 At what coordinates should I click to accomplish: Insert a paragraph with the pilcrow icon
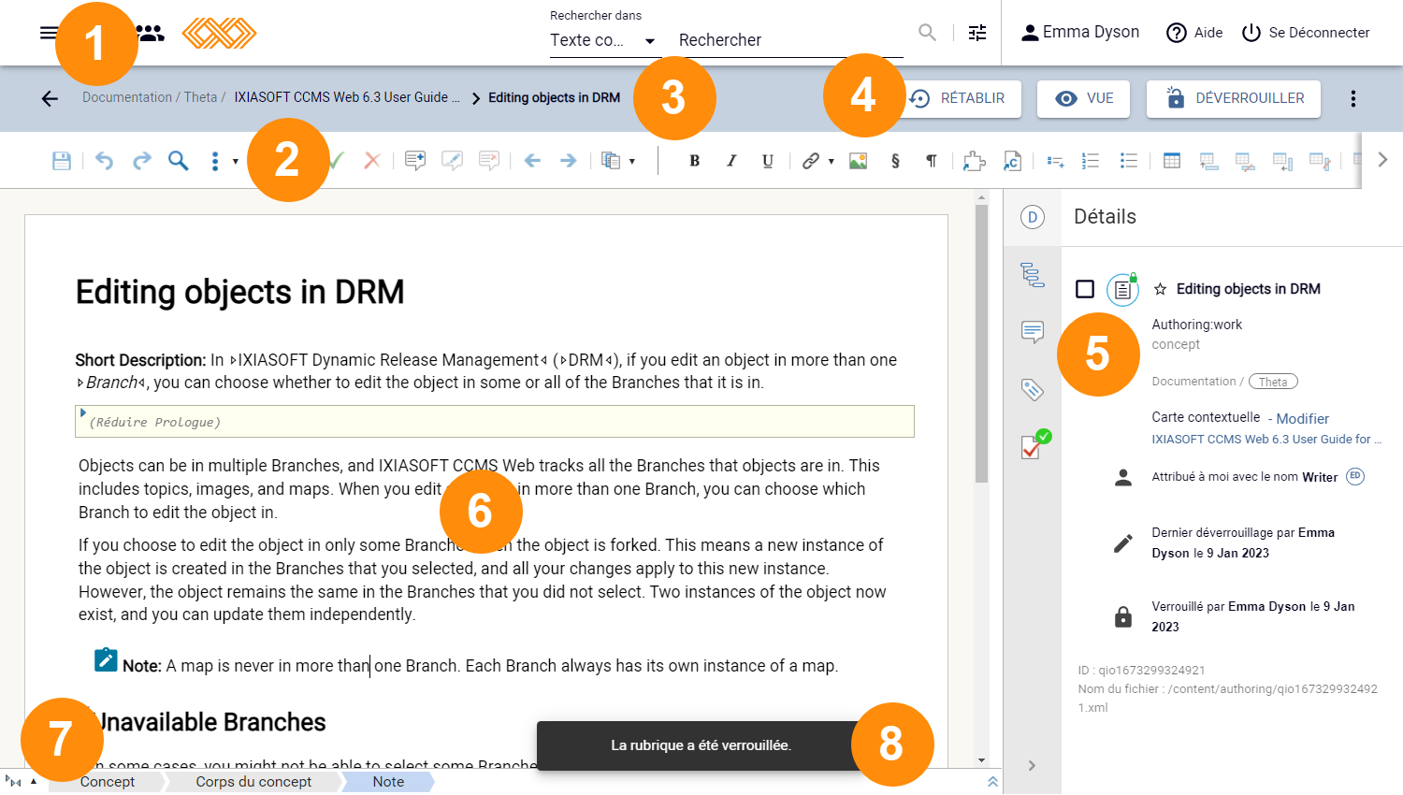click(931, 161)
